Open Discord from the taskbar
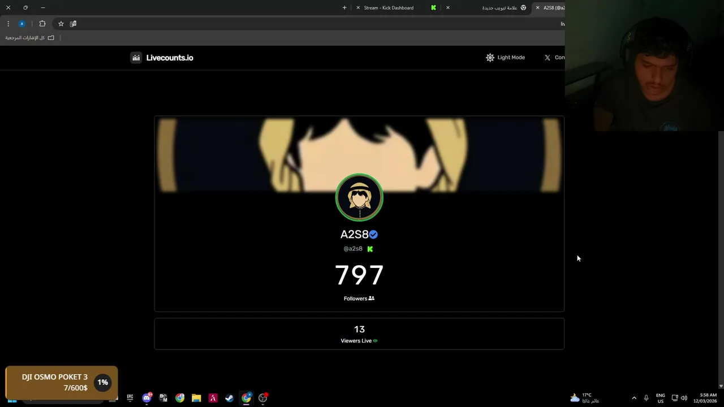Image resolution: width=724 pixels, height=407 pixels. pos(147,398)
